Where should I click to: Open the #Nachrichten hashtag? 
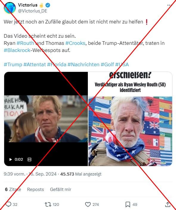point(83,64)
